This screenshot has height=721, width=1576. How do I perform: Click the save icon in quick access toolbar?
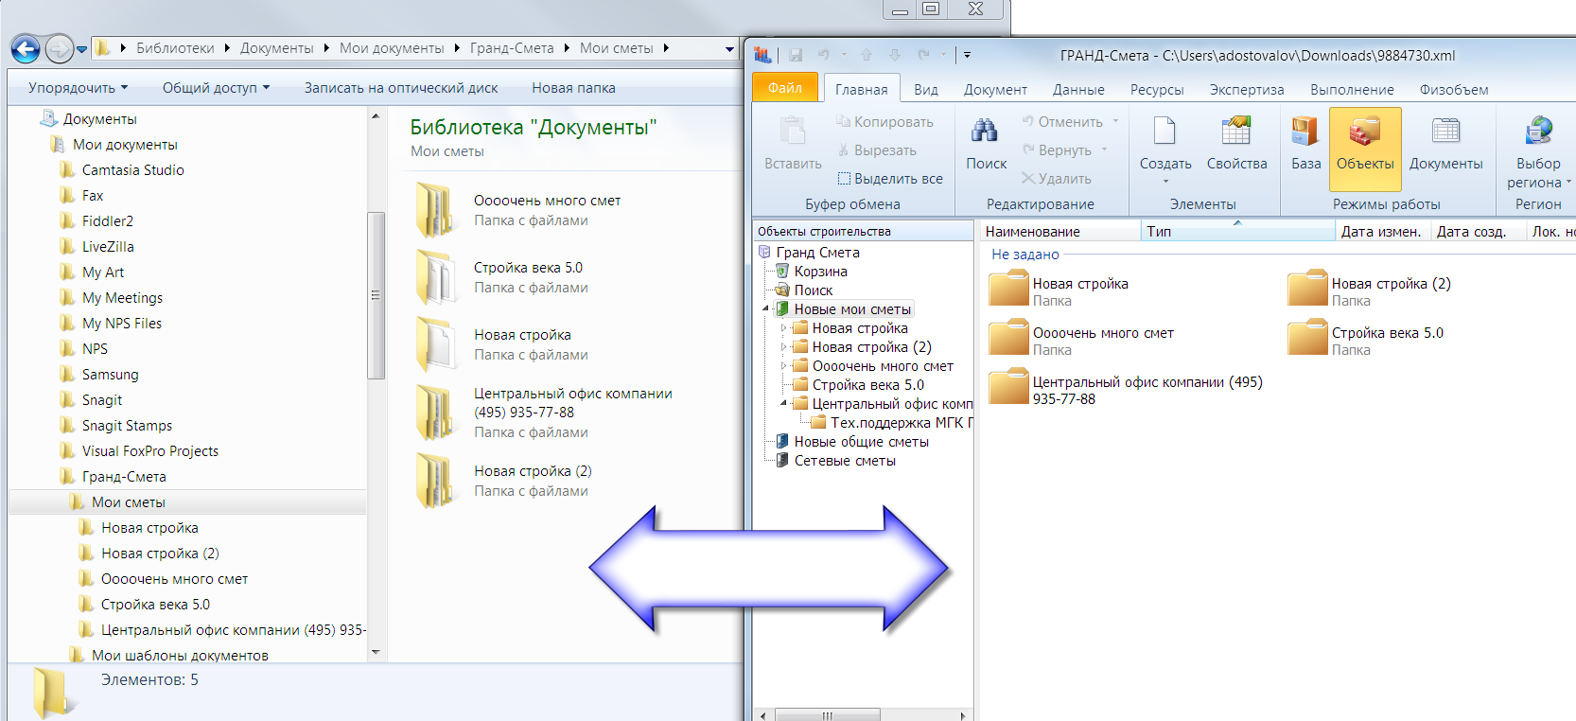coord(796,55)
